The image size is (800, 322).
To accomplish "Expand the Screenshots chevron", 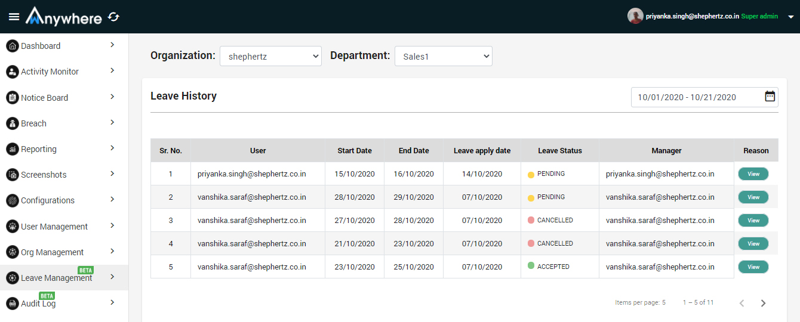I will tap(112, 174).
